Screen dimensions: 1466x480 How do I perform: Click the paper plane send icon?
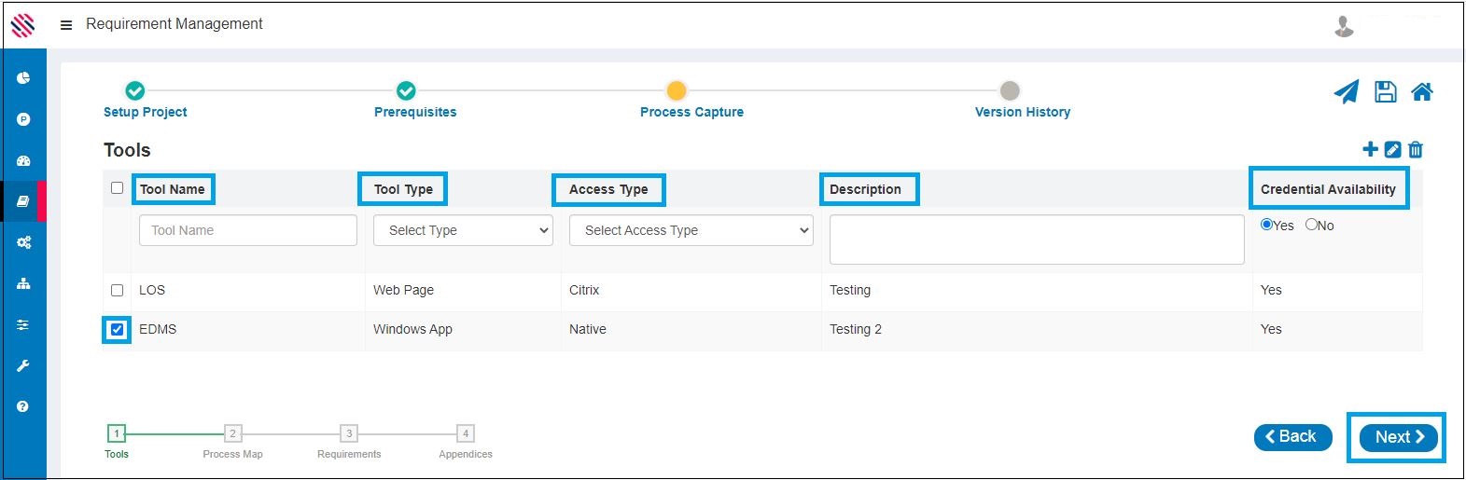[x=1346, y=91]
